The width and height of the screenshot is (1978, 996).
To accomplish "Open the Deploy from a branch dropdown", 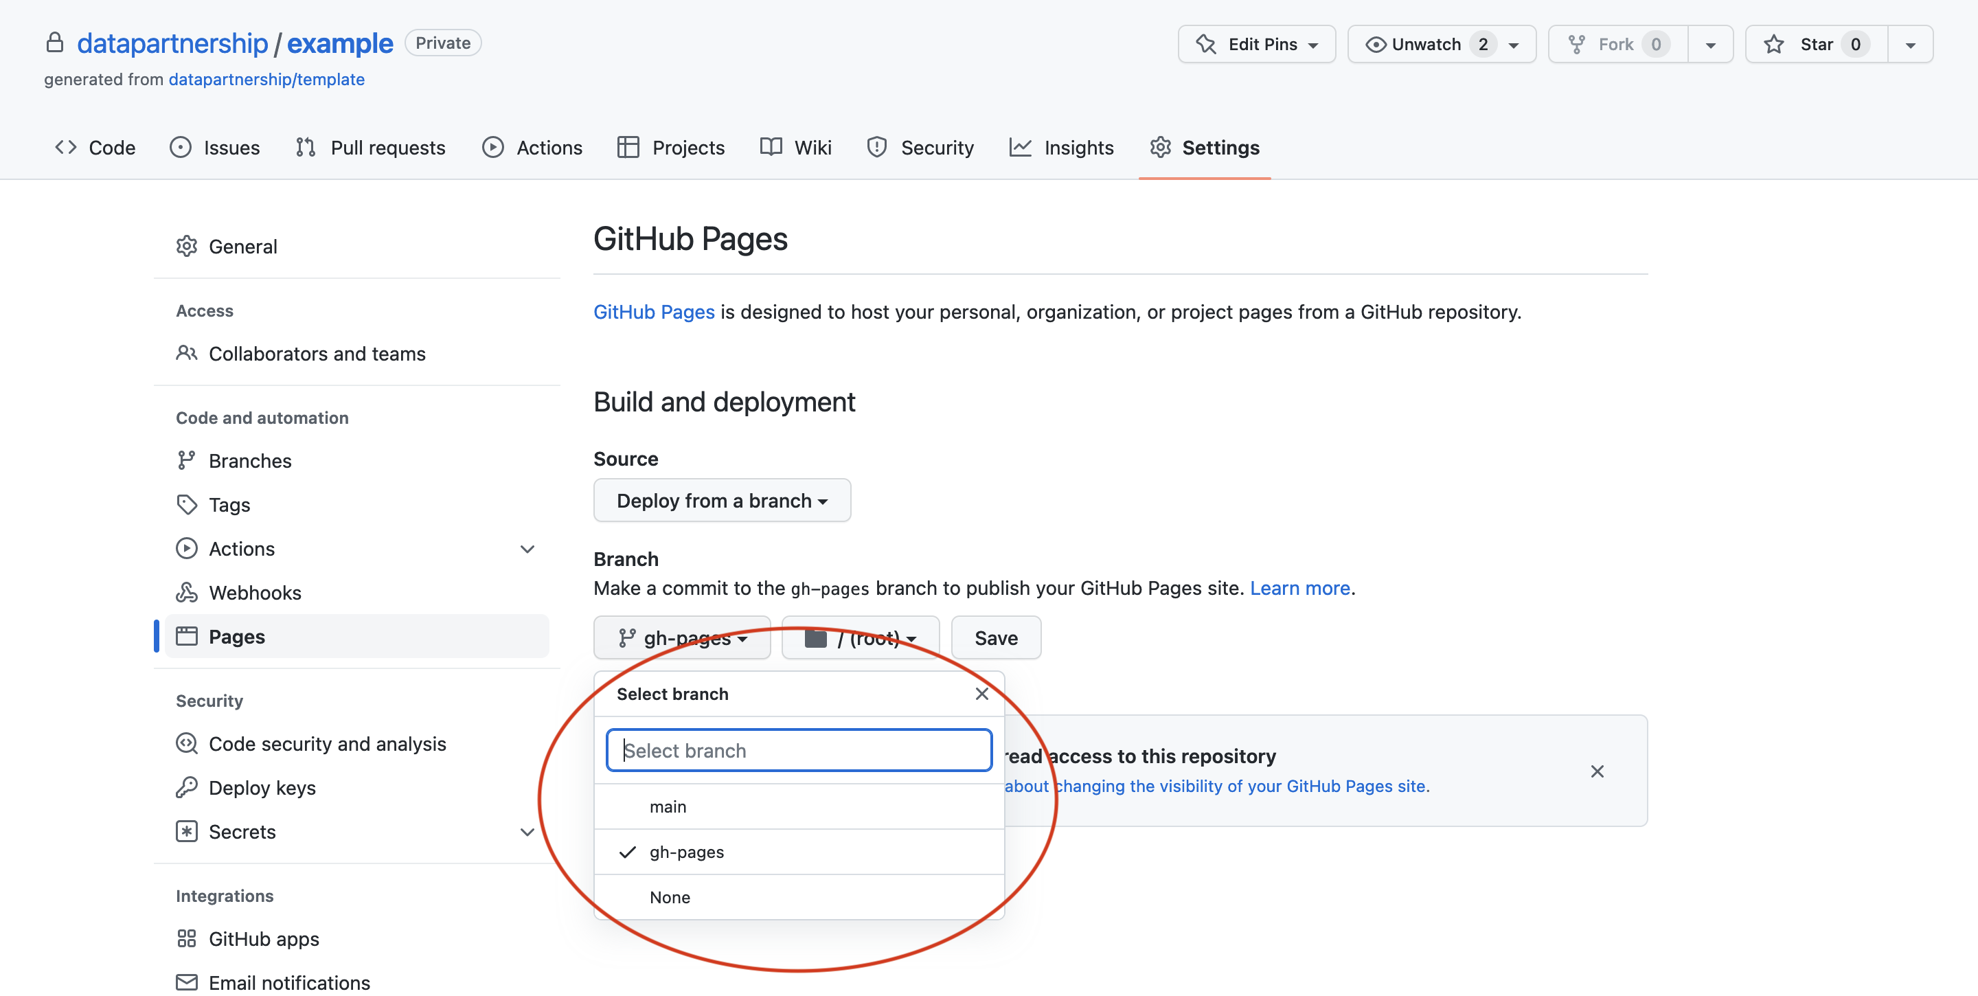I will (x=721, y=500).
